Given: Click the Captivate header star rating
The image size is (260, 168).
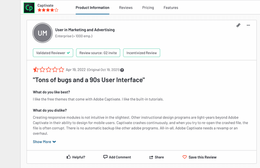Looking at the screenshot, I should [48, 10].
